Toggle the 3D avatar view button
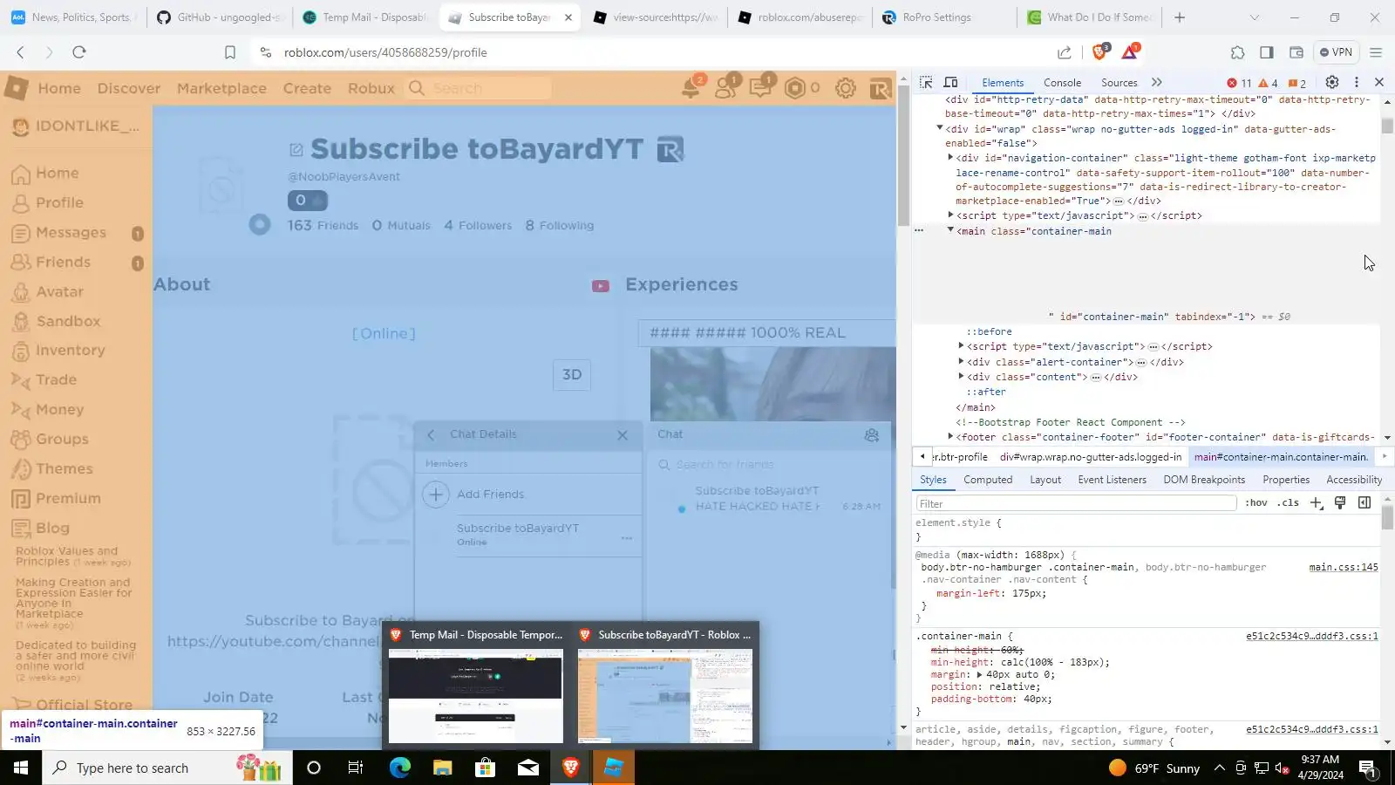The height and width of the screenshot is (785, 1395). 572,375
